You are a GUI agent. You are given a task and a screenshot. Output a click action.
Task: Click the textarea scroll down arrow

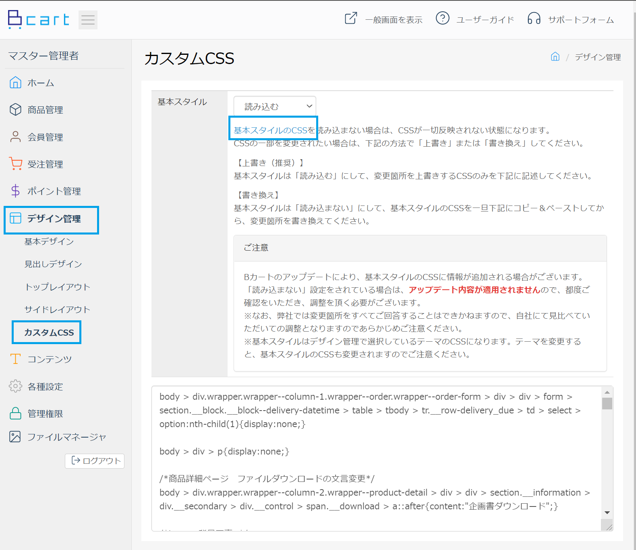607,513
